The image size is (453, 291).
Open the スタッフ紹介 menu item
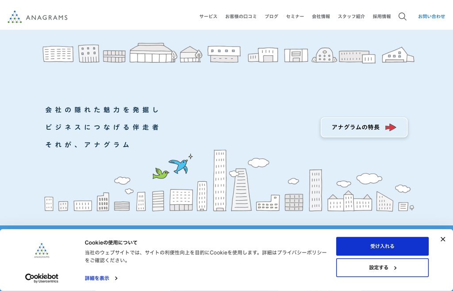(x=351, y=16)
